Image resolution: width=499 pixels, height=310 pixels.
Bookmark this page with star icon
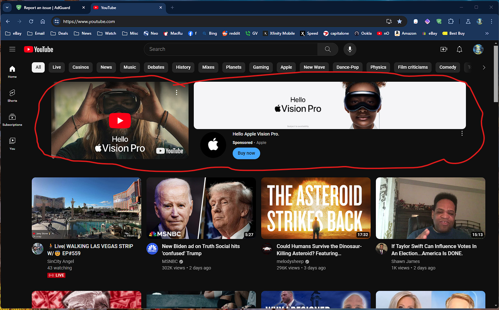coord(400,21)
